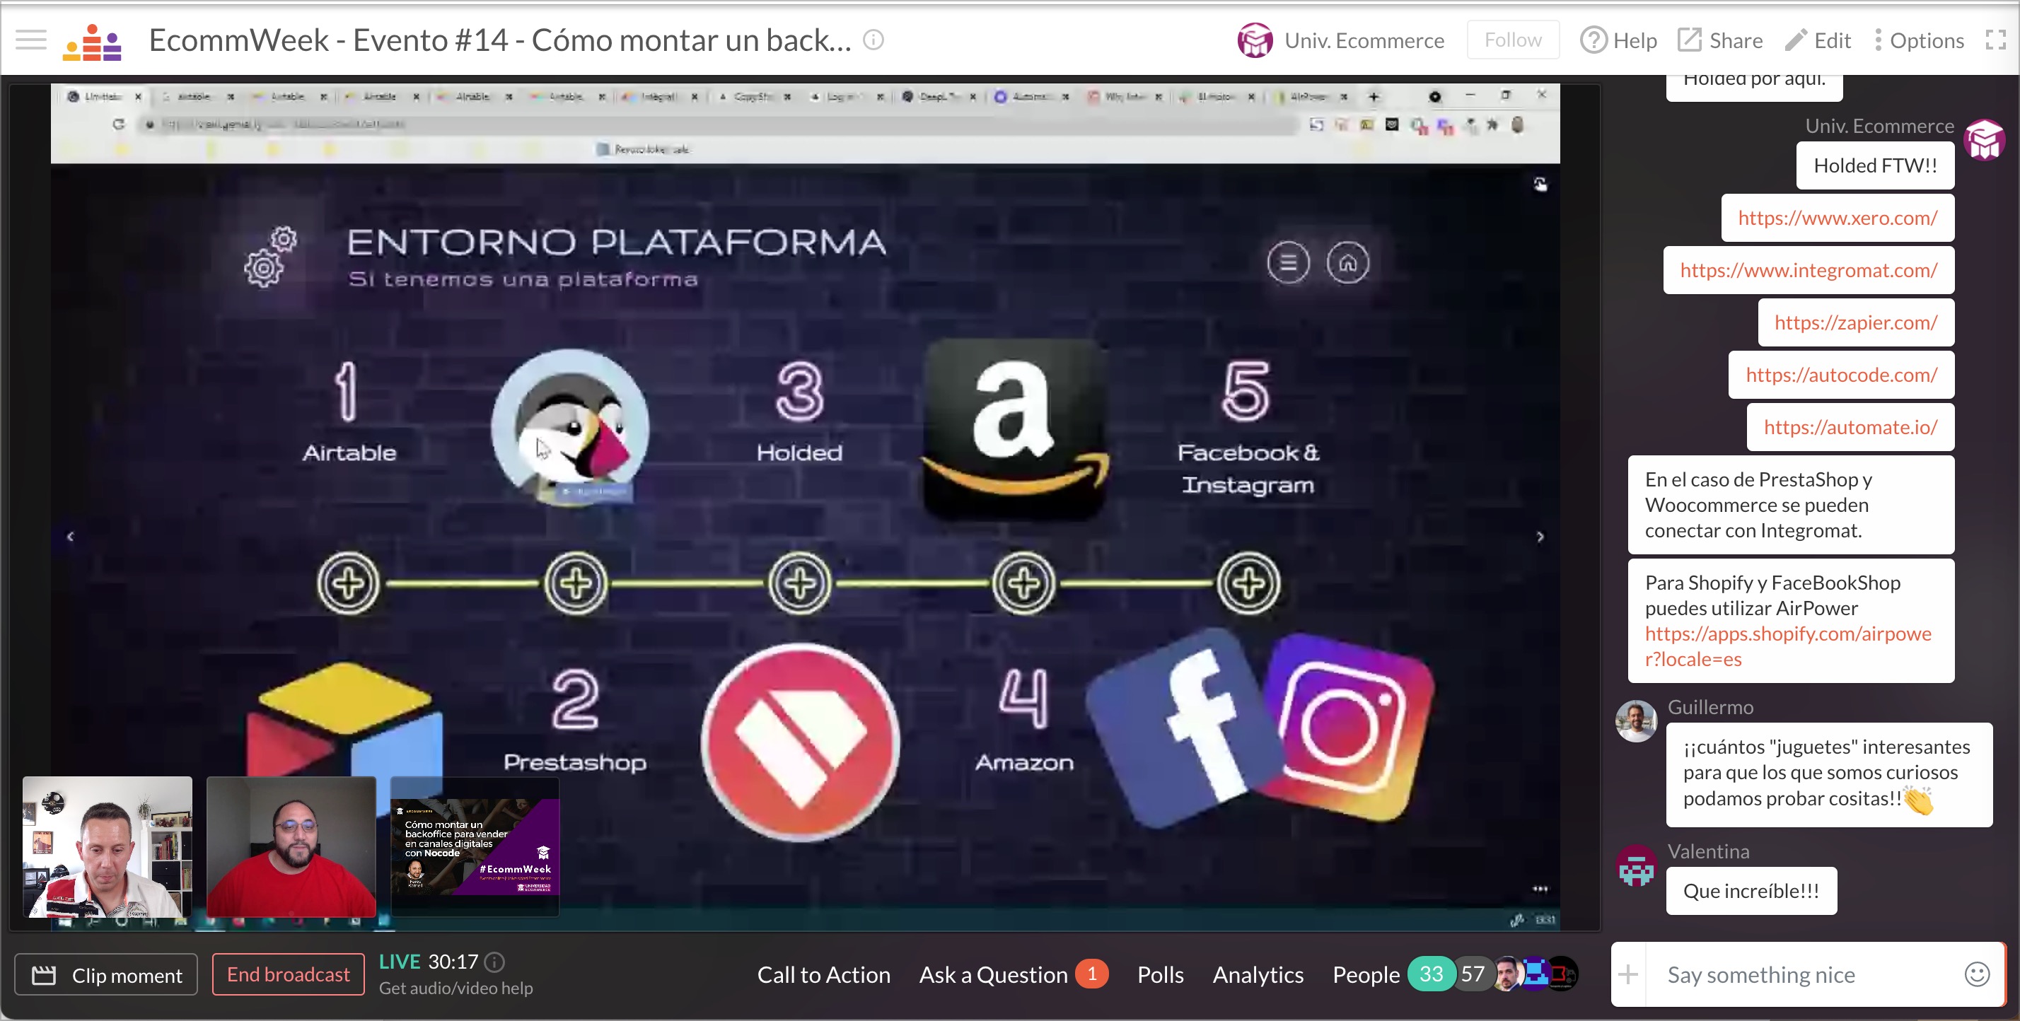Follow the Univ. Ecommerce channel

click(x=1513, y=40)
